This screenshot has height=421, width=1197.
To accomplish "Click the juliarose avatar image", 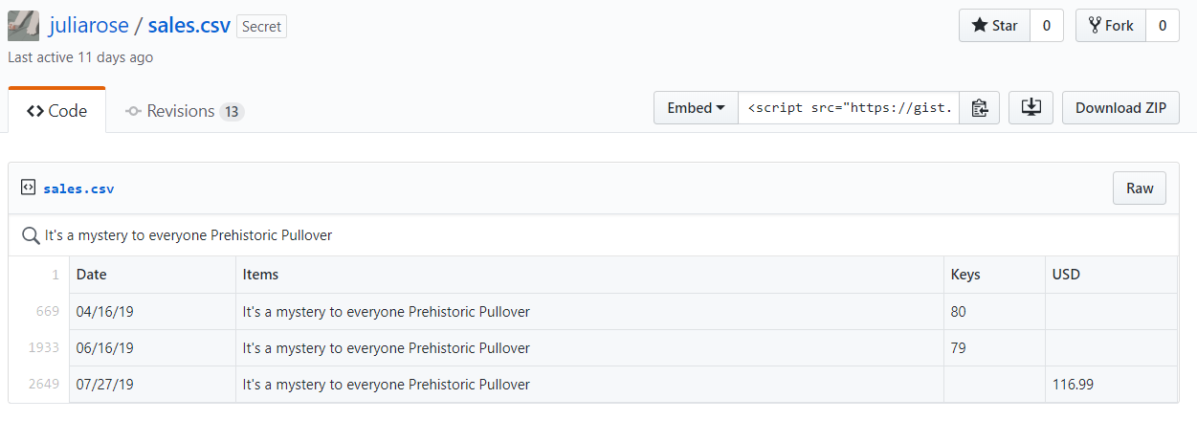I will (23, 26).
